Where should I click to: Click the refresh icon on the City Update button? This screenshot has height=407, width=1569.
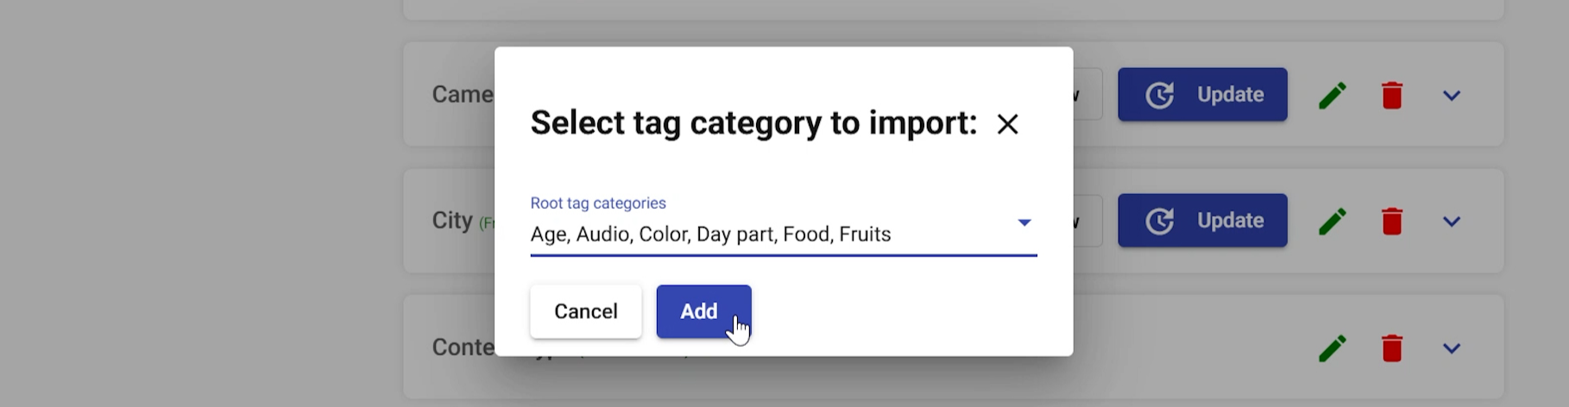point(1159,222)
